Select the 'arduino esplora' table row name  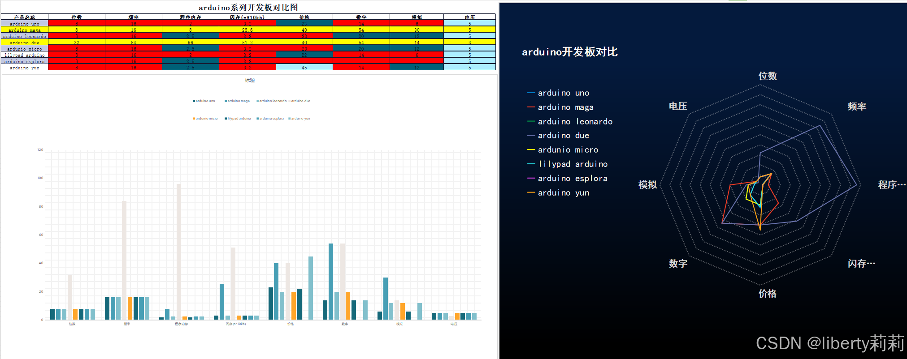point(25,61)
